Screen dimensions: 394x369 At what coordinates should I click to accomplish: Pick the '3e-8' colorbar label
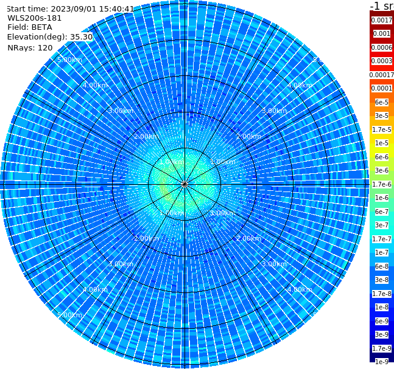point(381,280)
